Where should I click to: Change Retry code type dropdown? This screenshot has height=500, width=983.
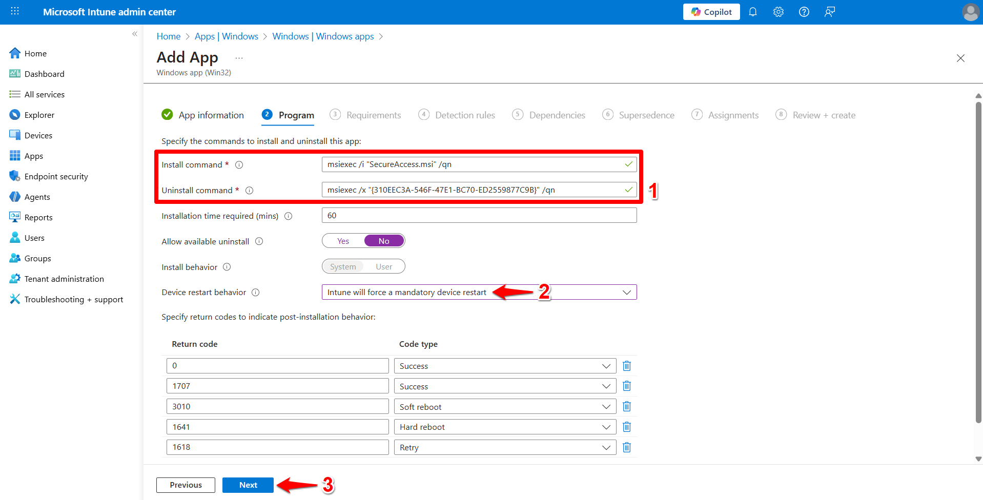505,447
